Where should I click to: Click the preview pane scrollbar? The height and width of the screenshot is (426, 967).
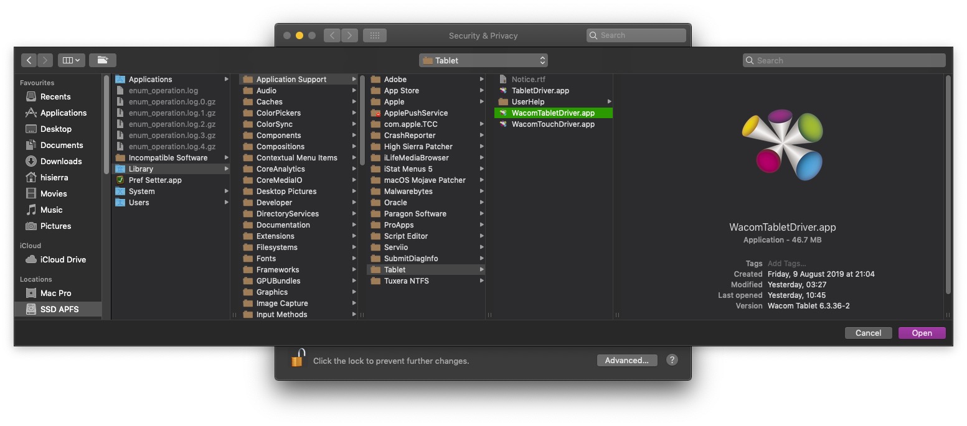(x=948, y=184)
